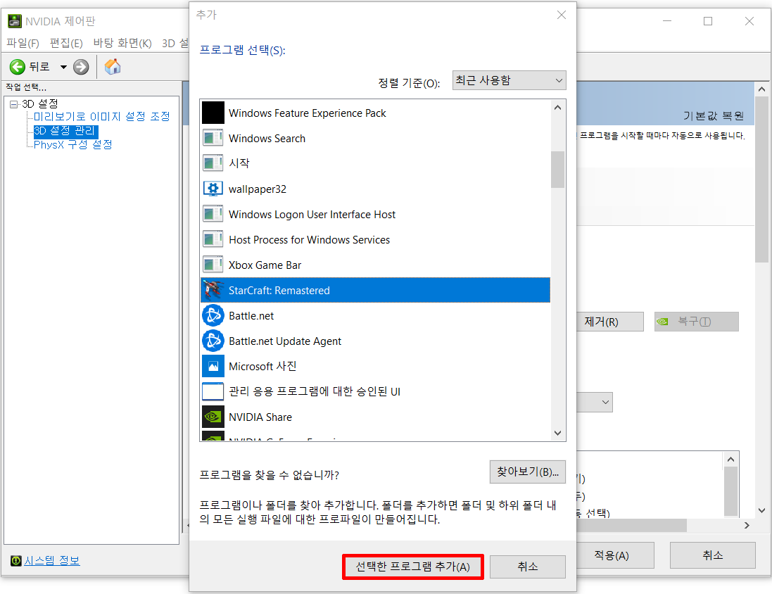Click the NVIDIA Share icon

[x=213, y=417]
